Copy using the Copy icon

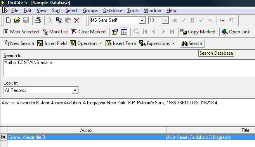pyautogui.click(x=59, y=20)
